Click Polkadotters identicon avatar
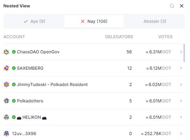Viewport: 190px width, 140px height. [x=6, y=101]
